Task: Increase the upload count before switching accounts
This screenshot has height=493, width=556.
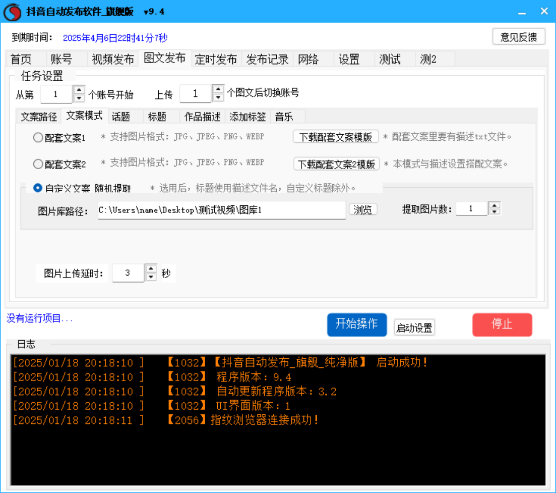Action: click(218, 89)
